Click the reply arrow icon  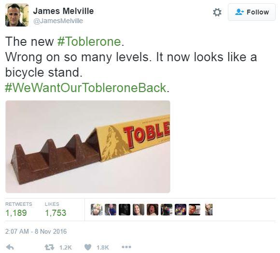10,247
